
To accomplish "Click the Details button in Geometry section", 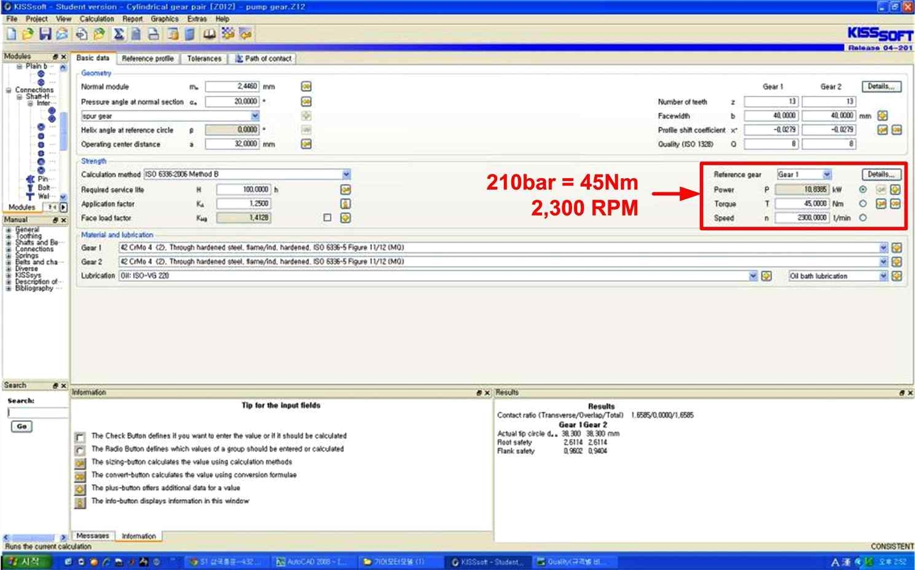I will click(881, 87).
